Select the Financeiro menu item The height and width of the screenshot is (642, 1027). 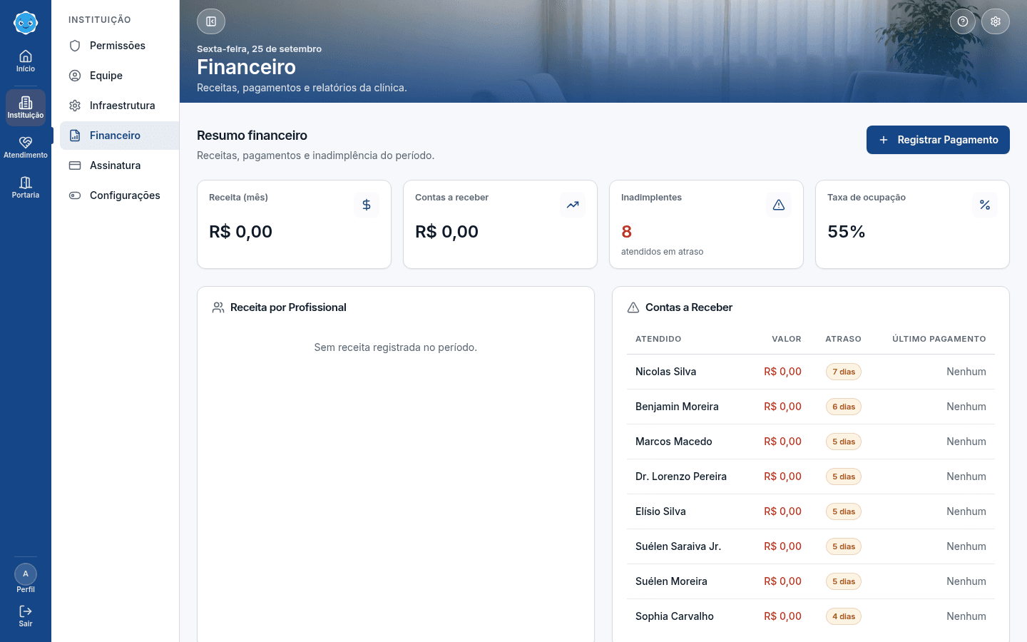coord(119,136)
